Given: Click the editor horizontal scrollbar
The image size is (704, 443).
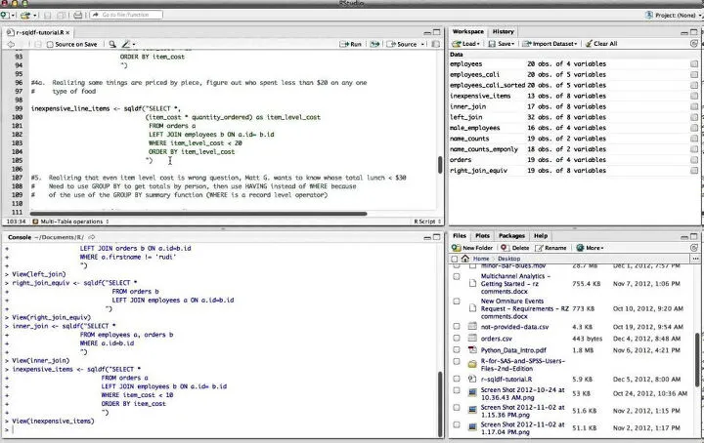Looking at the screenshot, I should click(x=198, y=214).
